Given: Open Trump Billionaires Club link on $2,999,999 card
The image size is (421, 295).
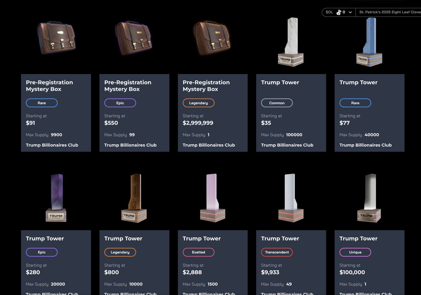Looking at the screenshot, I should tap(209, 145).
